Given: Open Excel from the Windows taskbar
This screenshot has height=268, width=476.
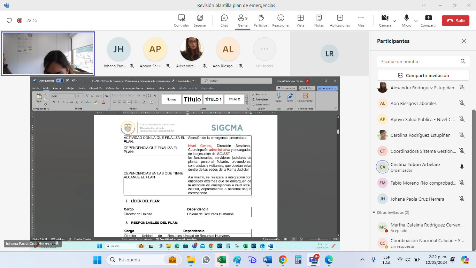Looking at the screenshot, I should pyautogui.click(x=221, y=260).
